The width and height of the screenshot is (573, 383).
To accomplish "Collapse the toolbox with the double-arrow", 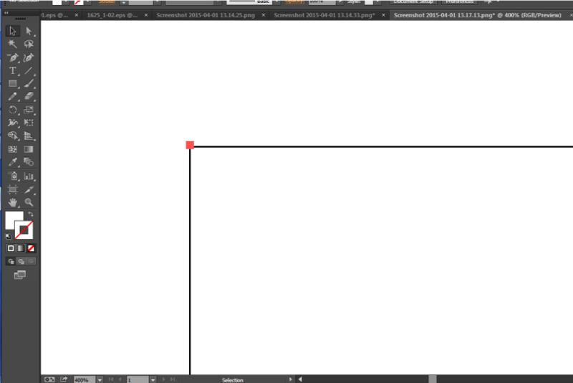I will tap(6, 13).
